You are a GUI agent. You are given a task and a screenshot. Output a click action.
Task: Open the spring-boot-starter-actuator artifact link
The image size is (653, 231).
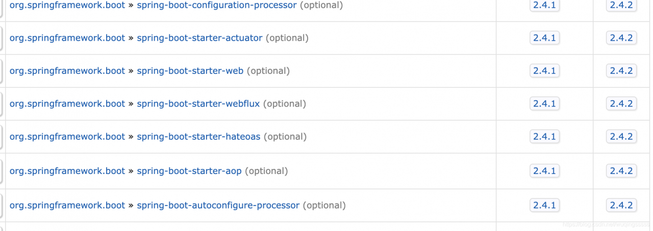tap(199, 38)
